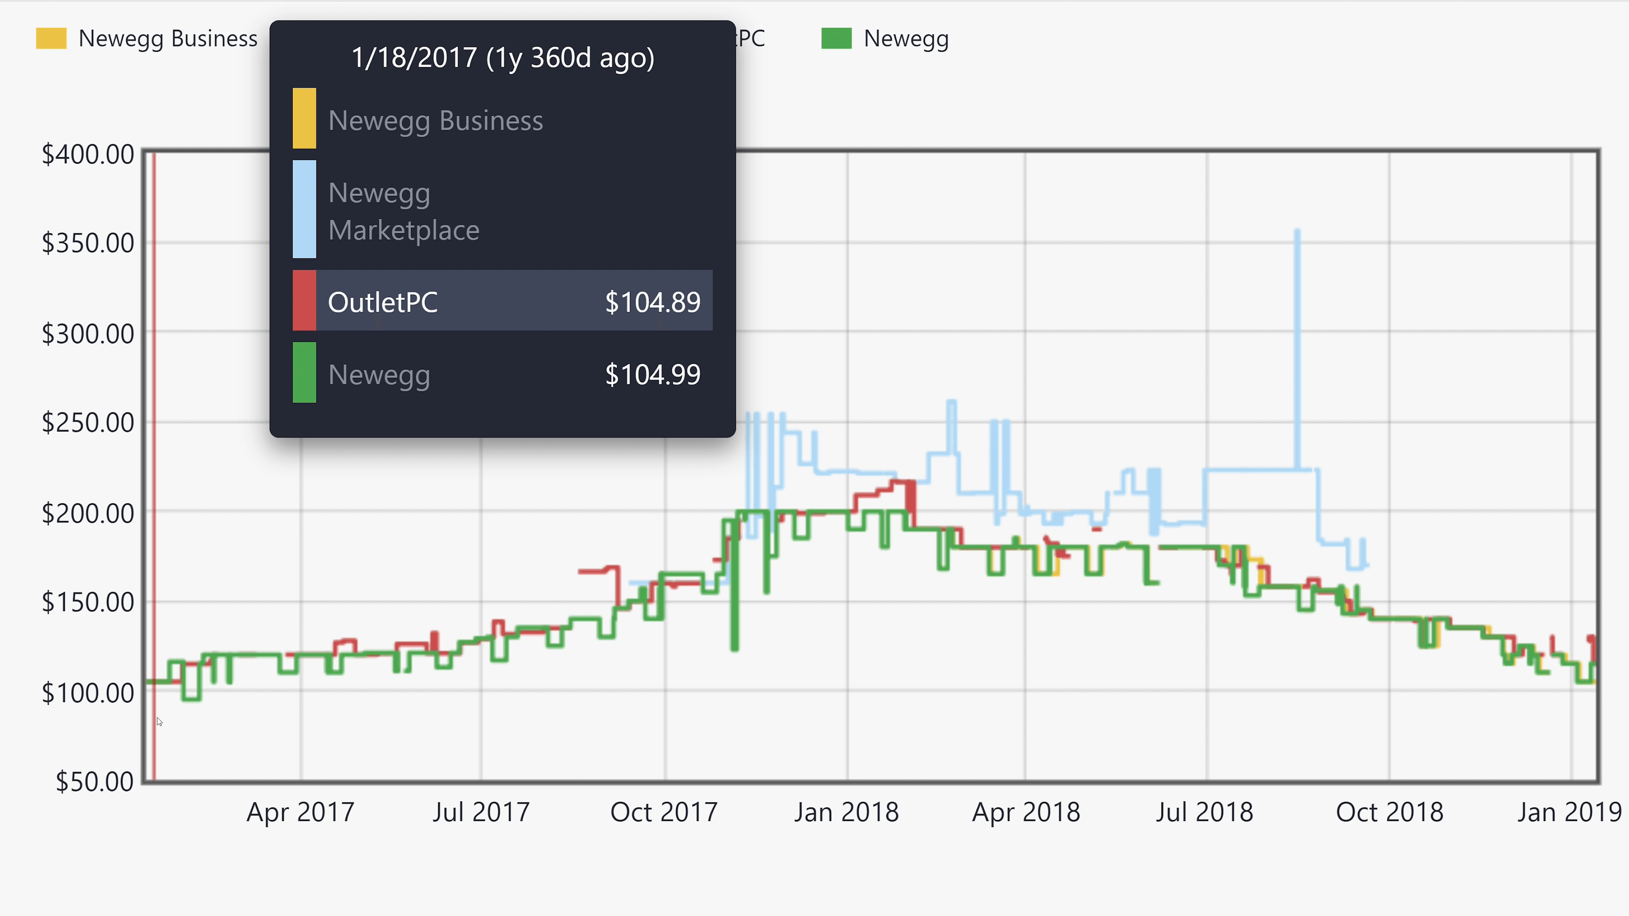The image size is (1629, 916).
Task: Click the Apr 2017 x-axis label
Action: (300, 813)
